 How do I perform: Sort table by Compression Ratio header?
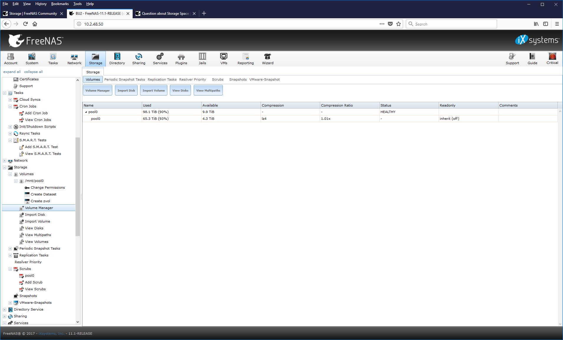tap(350, 105)
